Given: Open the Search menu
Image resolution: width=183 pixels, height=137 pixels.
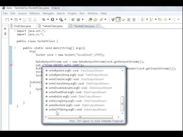Looking at the screenshot, I should click(x=61, y=13).
